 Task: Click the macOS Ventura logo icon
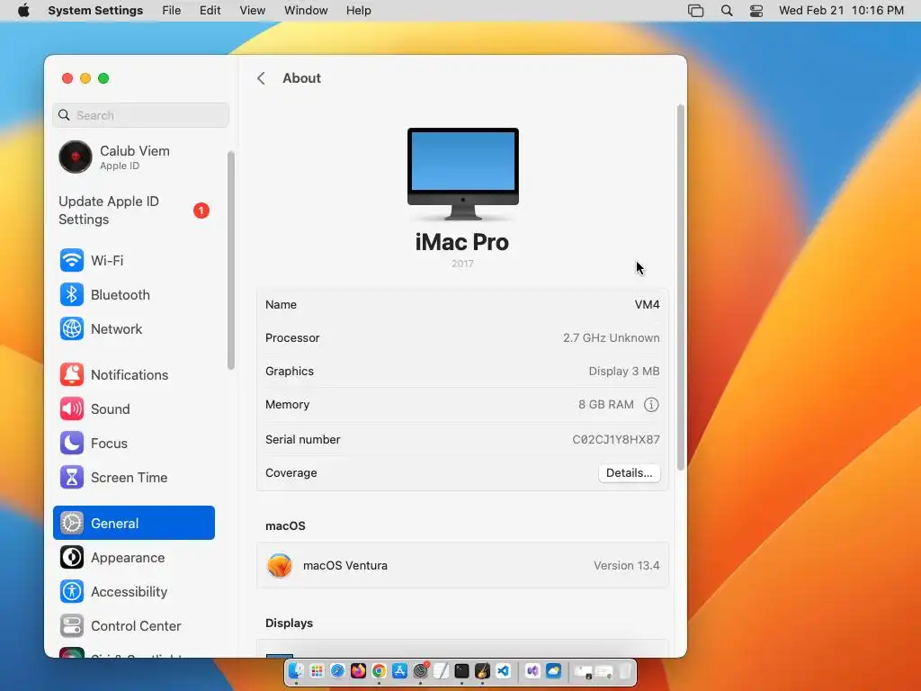(280, 565)
